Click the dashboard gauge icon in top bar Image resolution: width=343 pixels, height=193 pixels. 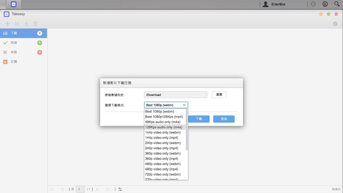point(325,4)
